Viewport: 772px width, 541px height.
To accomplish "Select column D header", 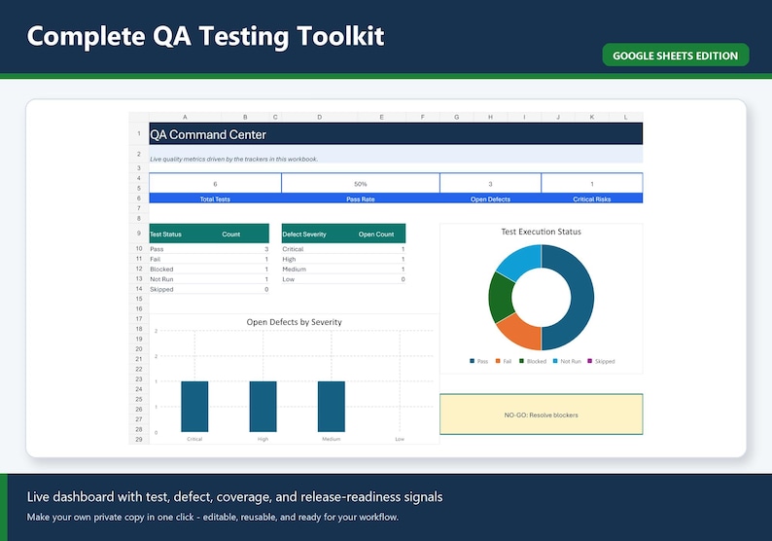I will (x=320, y=118).
